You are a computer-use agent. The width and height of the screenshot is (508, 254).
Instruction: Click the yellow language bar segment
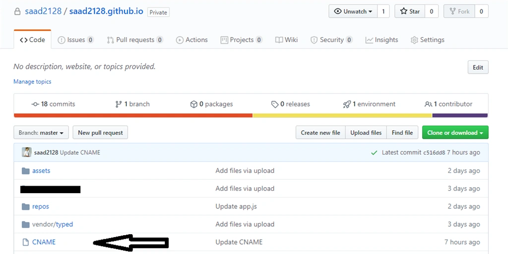pos(342,115)
